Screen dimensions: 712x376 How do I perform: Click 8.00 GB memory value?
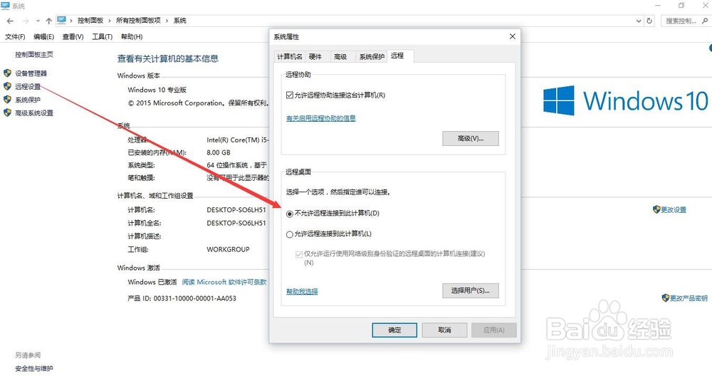pos(219,152)
